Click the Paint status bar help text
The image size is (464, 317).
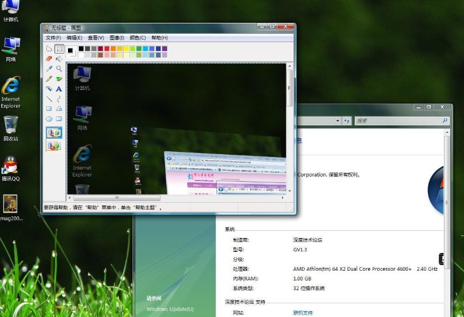click(103, 207)
